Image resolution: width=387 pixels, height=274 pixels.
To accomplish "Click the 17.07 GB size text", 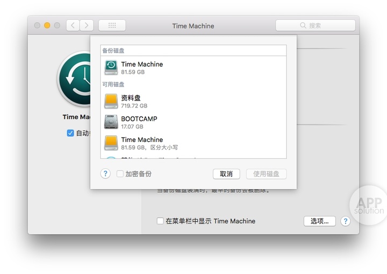I will (132, 126).
